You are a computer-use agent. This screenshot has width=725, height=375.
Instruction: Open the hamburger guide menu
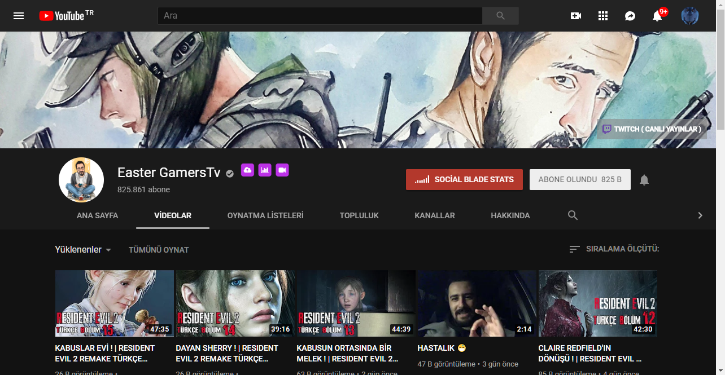pos(19,16)
